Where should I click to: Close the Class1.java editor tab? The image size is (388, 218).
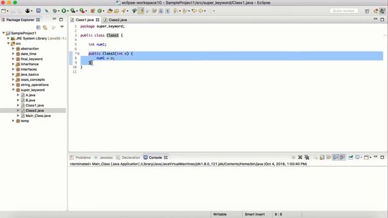tap(98, 20)
